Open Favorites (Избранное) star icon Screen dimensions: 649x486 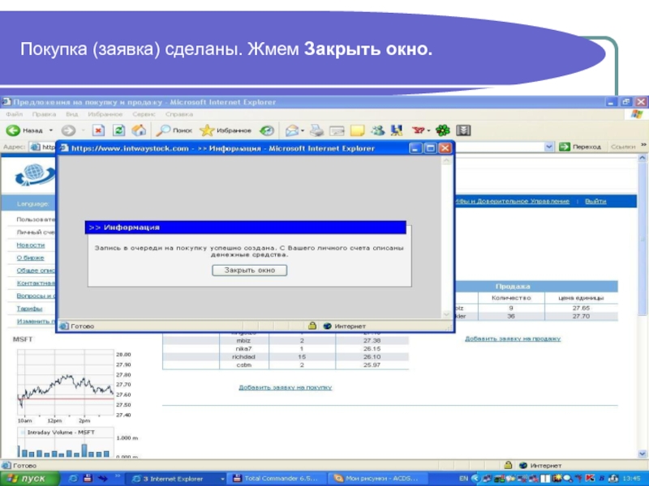tap(207, 130)
